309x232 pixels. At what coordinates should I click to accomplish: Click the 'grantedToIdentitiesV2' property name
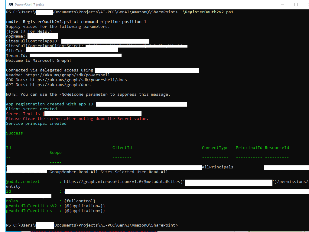(x=31, y=206)
